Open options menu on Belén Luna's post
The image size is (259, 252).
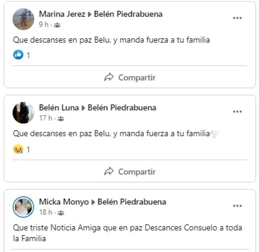237,112
